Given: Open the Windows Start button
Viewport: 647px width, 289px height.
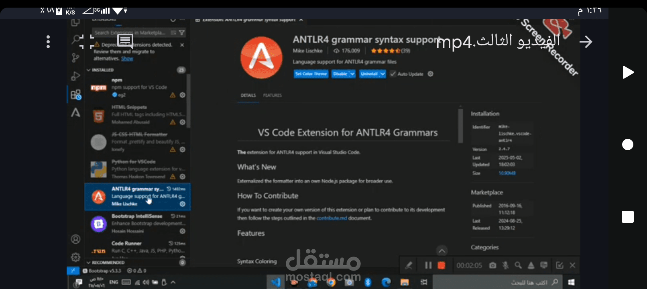Looking at the screenshot, I should [x=571, y=282].
